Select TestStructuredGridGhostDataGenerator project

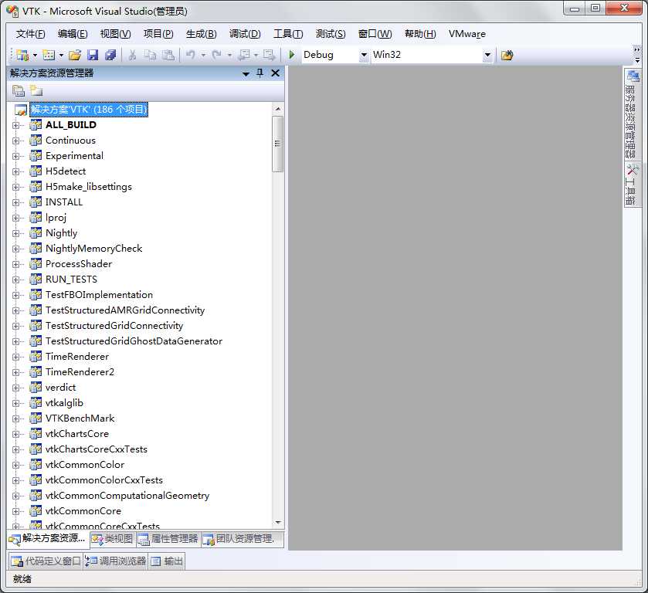134,341
